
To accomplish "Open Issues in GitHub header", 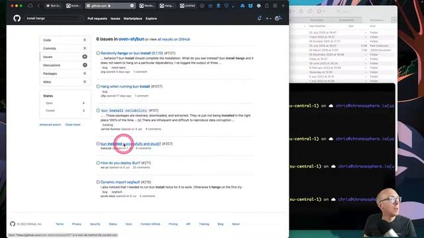I will (115, 19).
